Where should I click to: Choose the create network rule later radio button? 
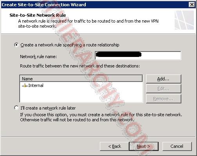pyautogui.click(x=16, y=108)
